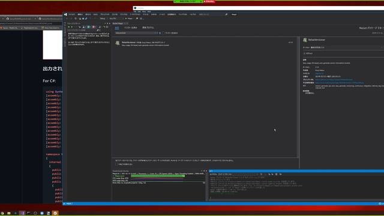Open the Git menu in Visual Studio
The image size is (384, 216).
click(95, 14)
